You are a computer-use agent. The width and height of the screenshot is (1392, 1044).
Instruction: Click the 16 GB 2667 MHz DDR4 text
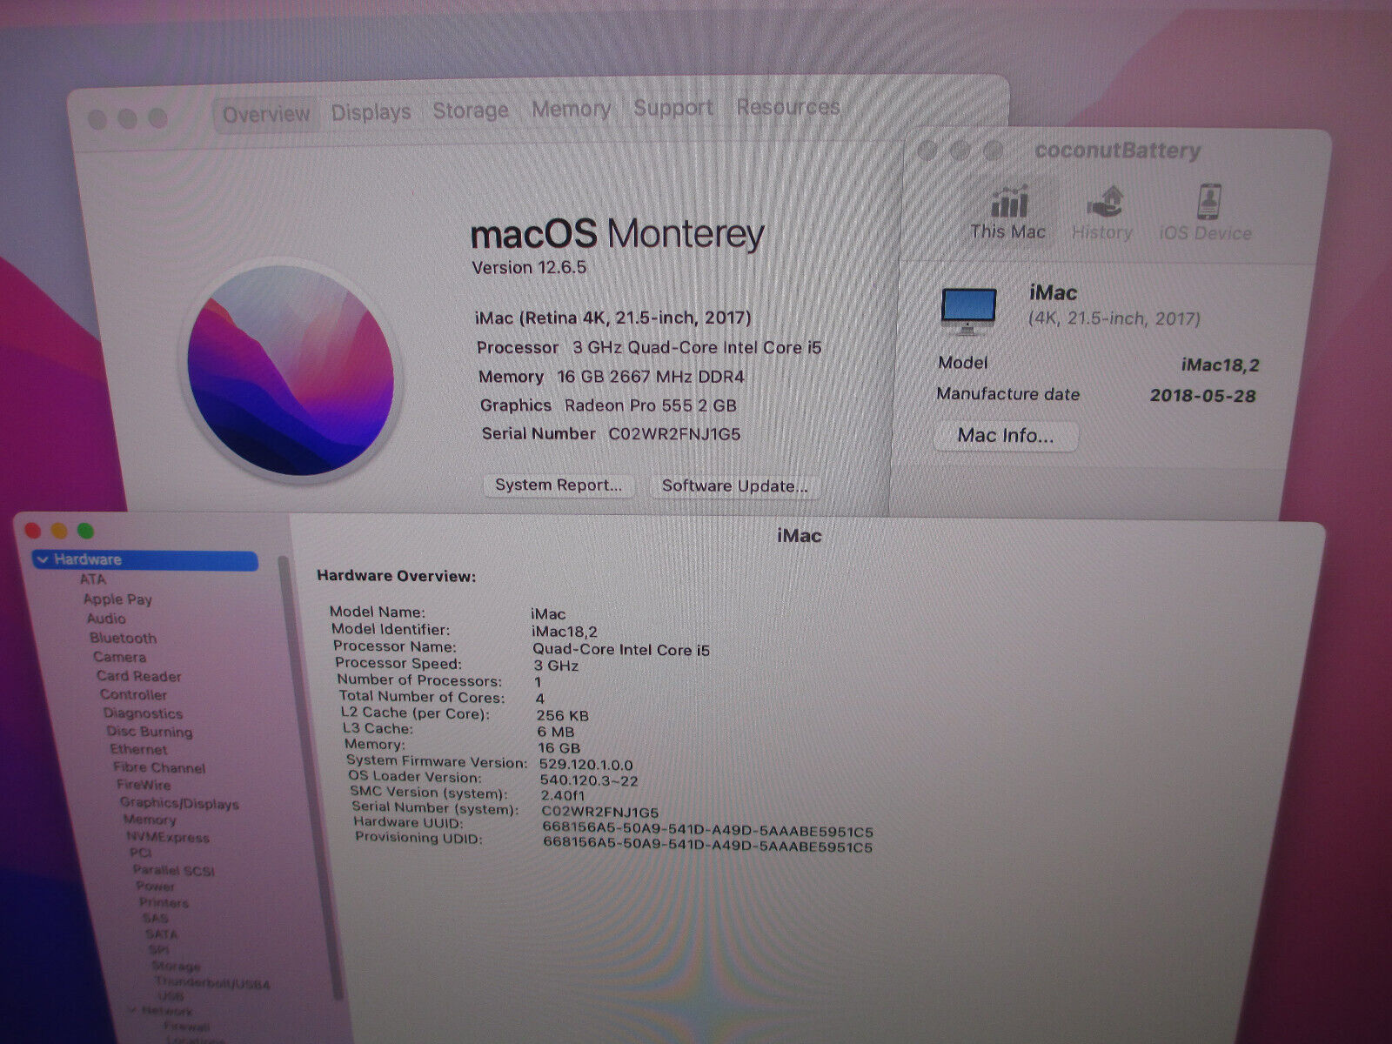pos(651,377)
